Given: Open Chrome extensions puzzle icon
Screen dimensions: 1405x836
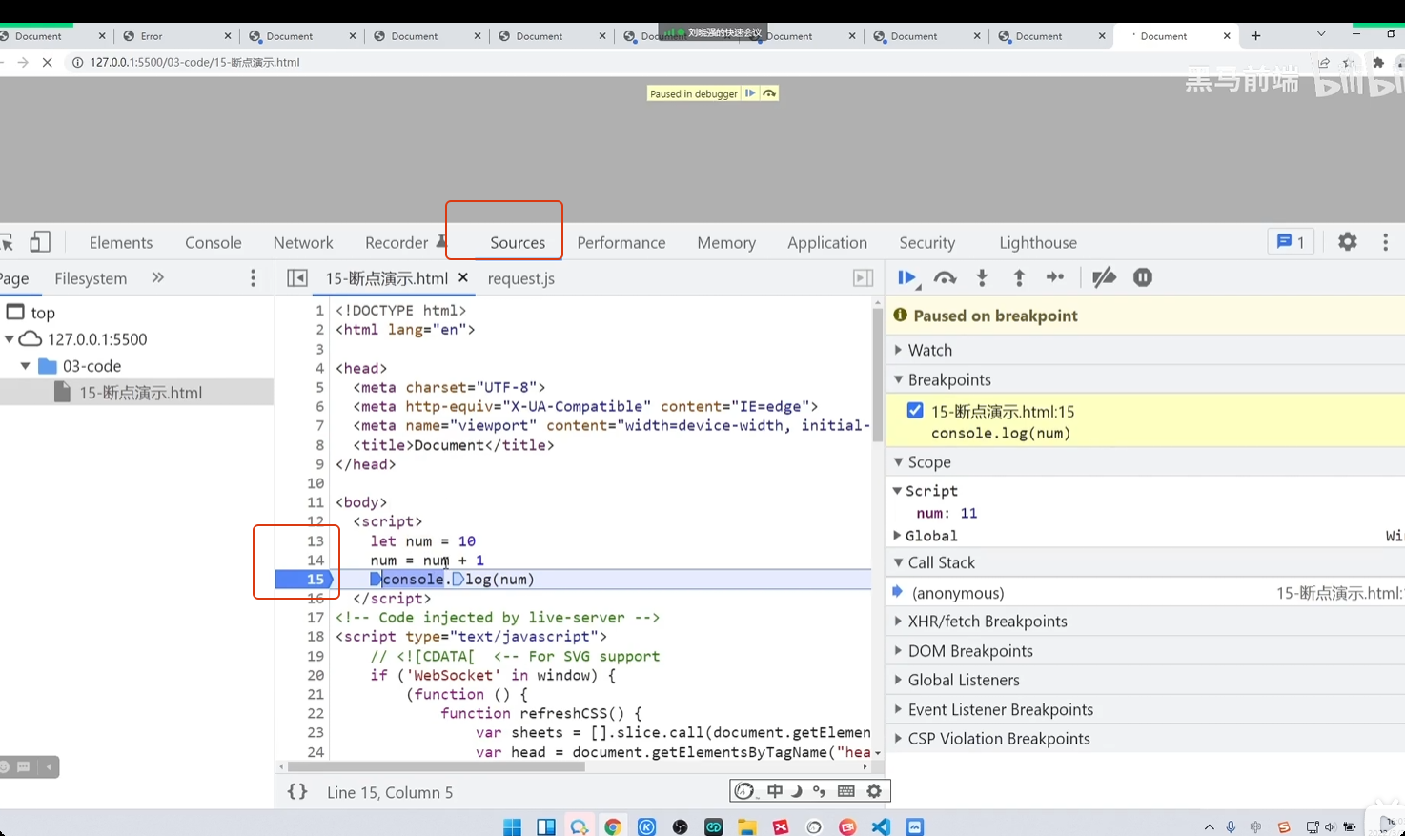Looking at the screenshot, I should (1378, 62).
